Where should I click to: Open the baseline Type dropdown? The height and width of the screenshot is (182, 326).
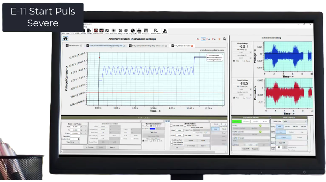75,142
